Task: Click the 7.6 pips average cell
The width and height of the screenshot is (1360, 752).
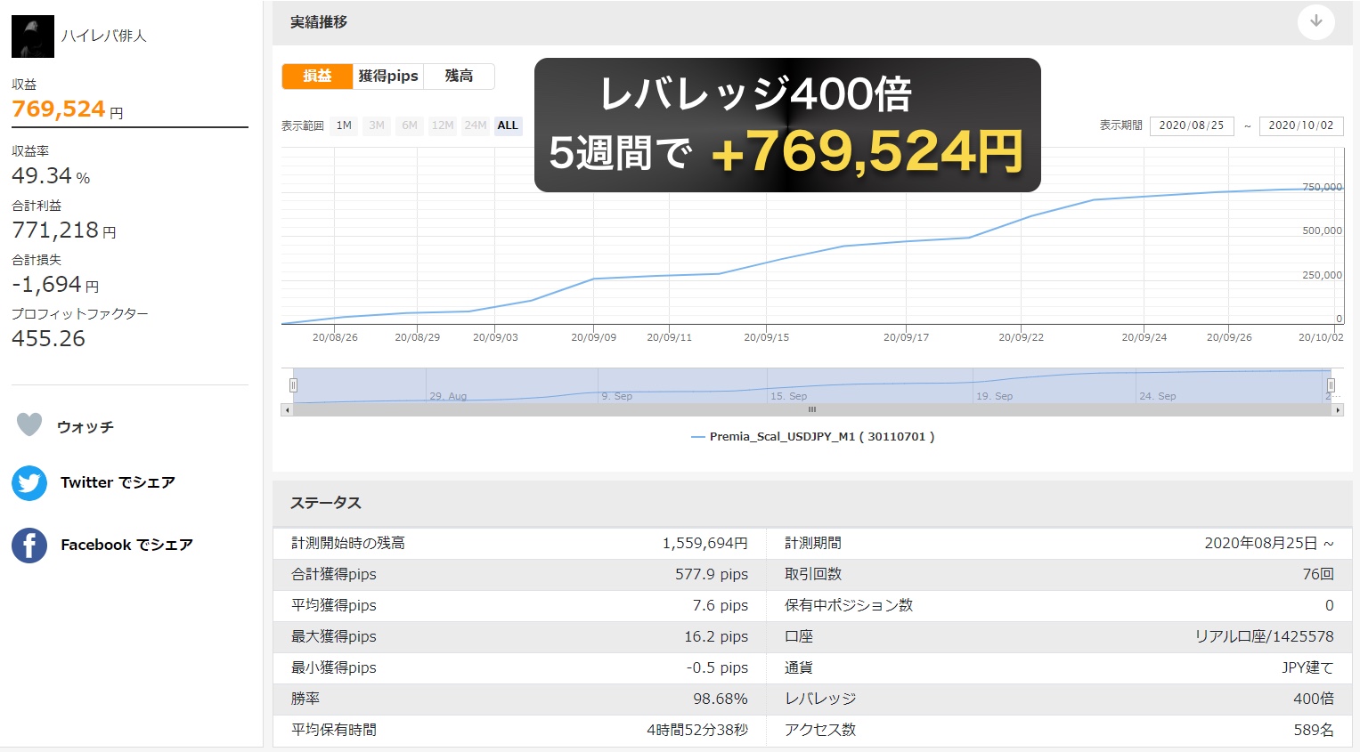Action: [x=721, y=605]
